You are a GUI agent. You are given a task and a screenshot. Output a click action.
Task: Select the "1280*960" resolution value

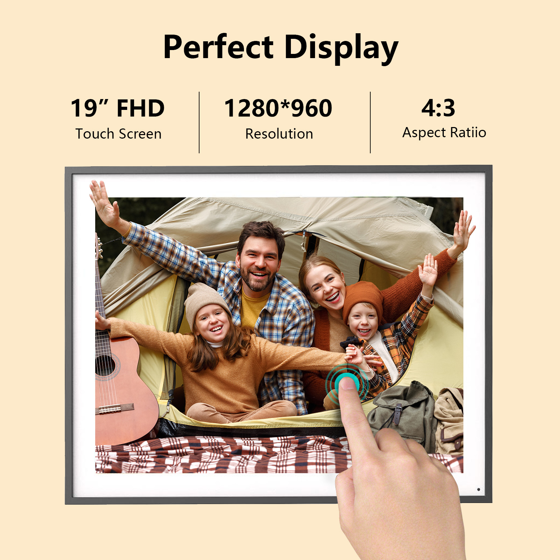click(x=278, y=108)
